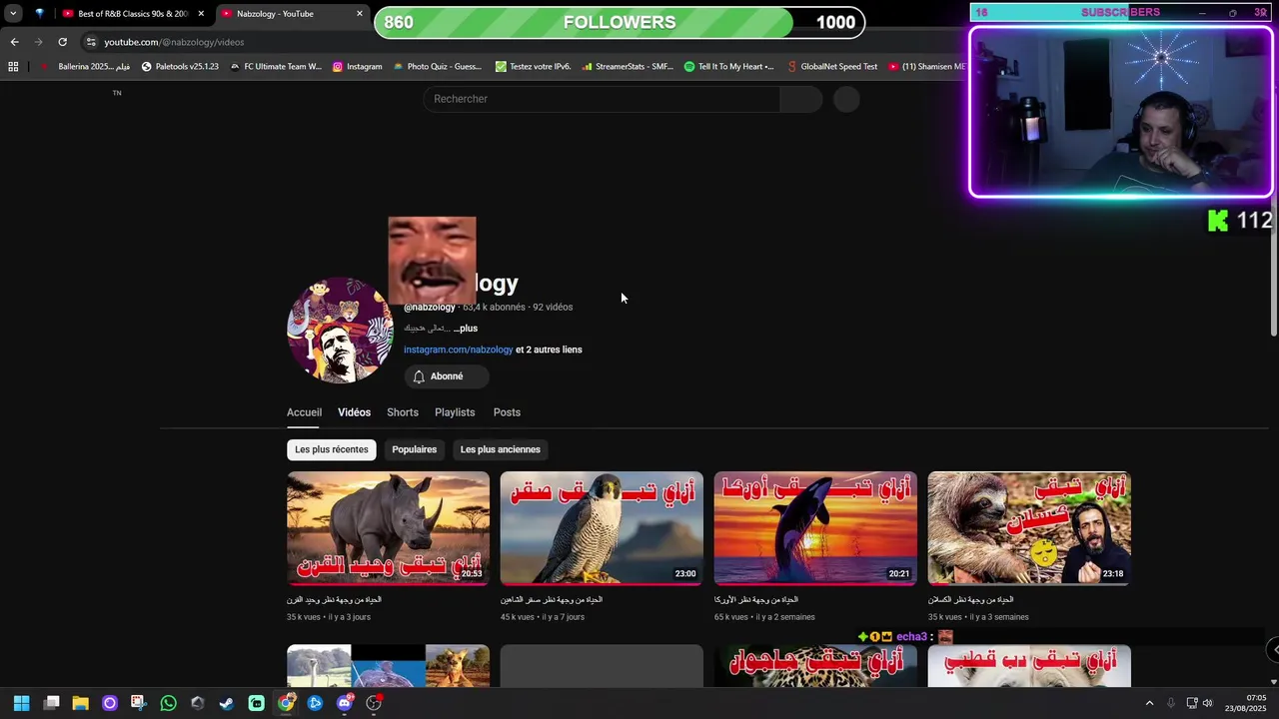Click the round voice search button
Image resolution: width=1279 pixels, height=719 pixels.
[846, 99]
